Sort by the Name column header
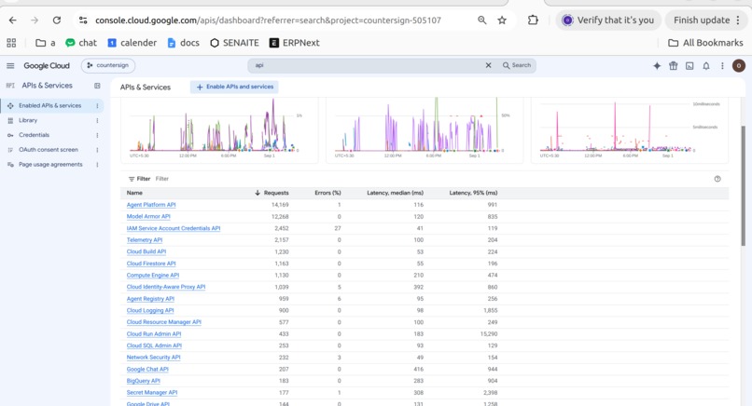752x406 pixels. point(134,193)
